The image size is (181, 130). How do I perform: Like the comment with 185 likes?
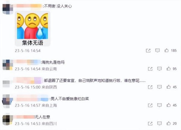(x=166, y=50)
